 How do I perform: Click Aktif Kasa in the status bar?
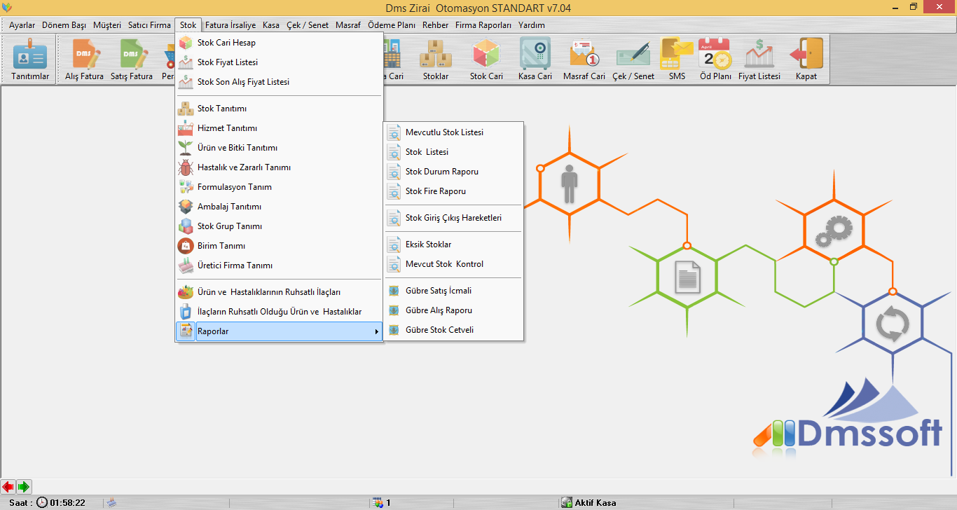(595, 502)
